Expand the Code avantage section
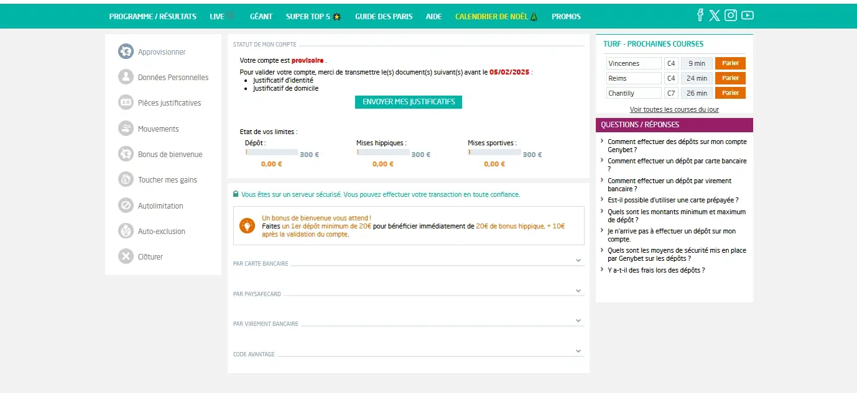Viewport: 857px width, 393px height. click(578, 351)
